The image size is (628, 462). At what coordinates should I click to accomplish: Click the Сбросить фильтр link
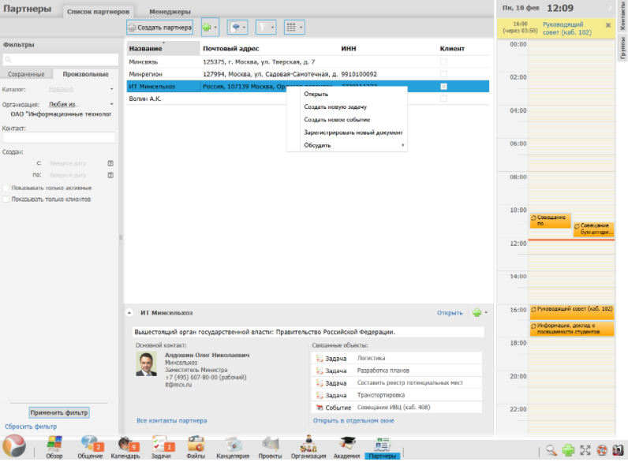[31, 427]
